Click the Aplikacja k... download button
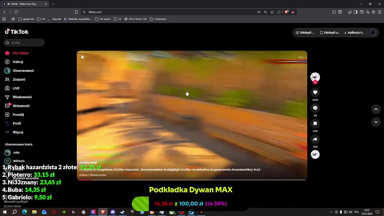 354,33
